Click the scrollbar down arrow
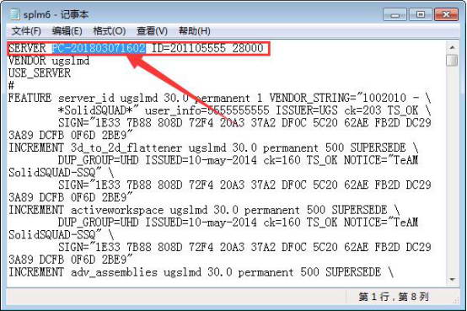The image size is (467, 311). 452,280
